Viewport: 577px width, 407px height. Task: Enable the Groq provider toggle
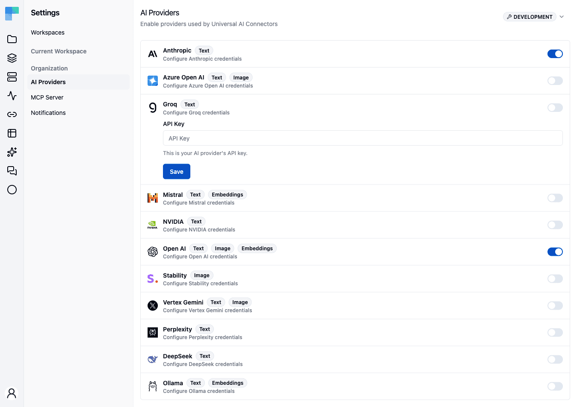[x=555, y=108]
